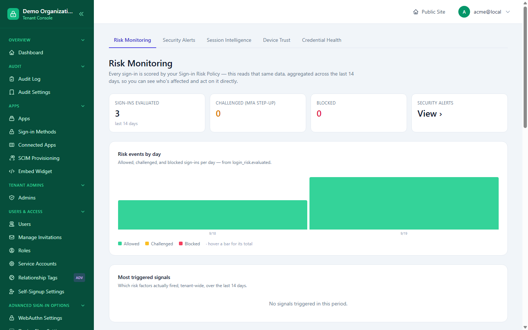
Task: Click the WebAuthn Settings lock icon
Action: pos(12,318)
